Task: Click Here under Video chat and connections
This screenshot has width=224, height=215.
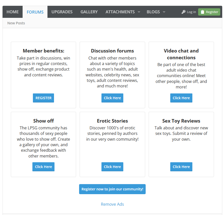Action: pos(181,98)
